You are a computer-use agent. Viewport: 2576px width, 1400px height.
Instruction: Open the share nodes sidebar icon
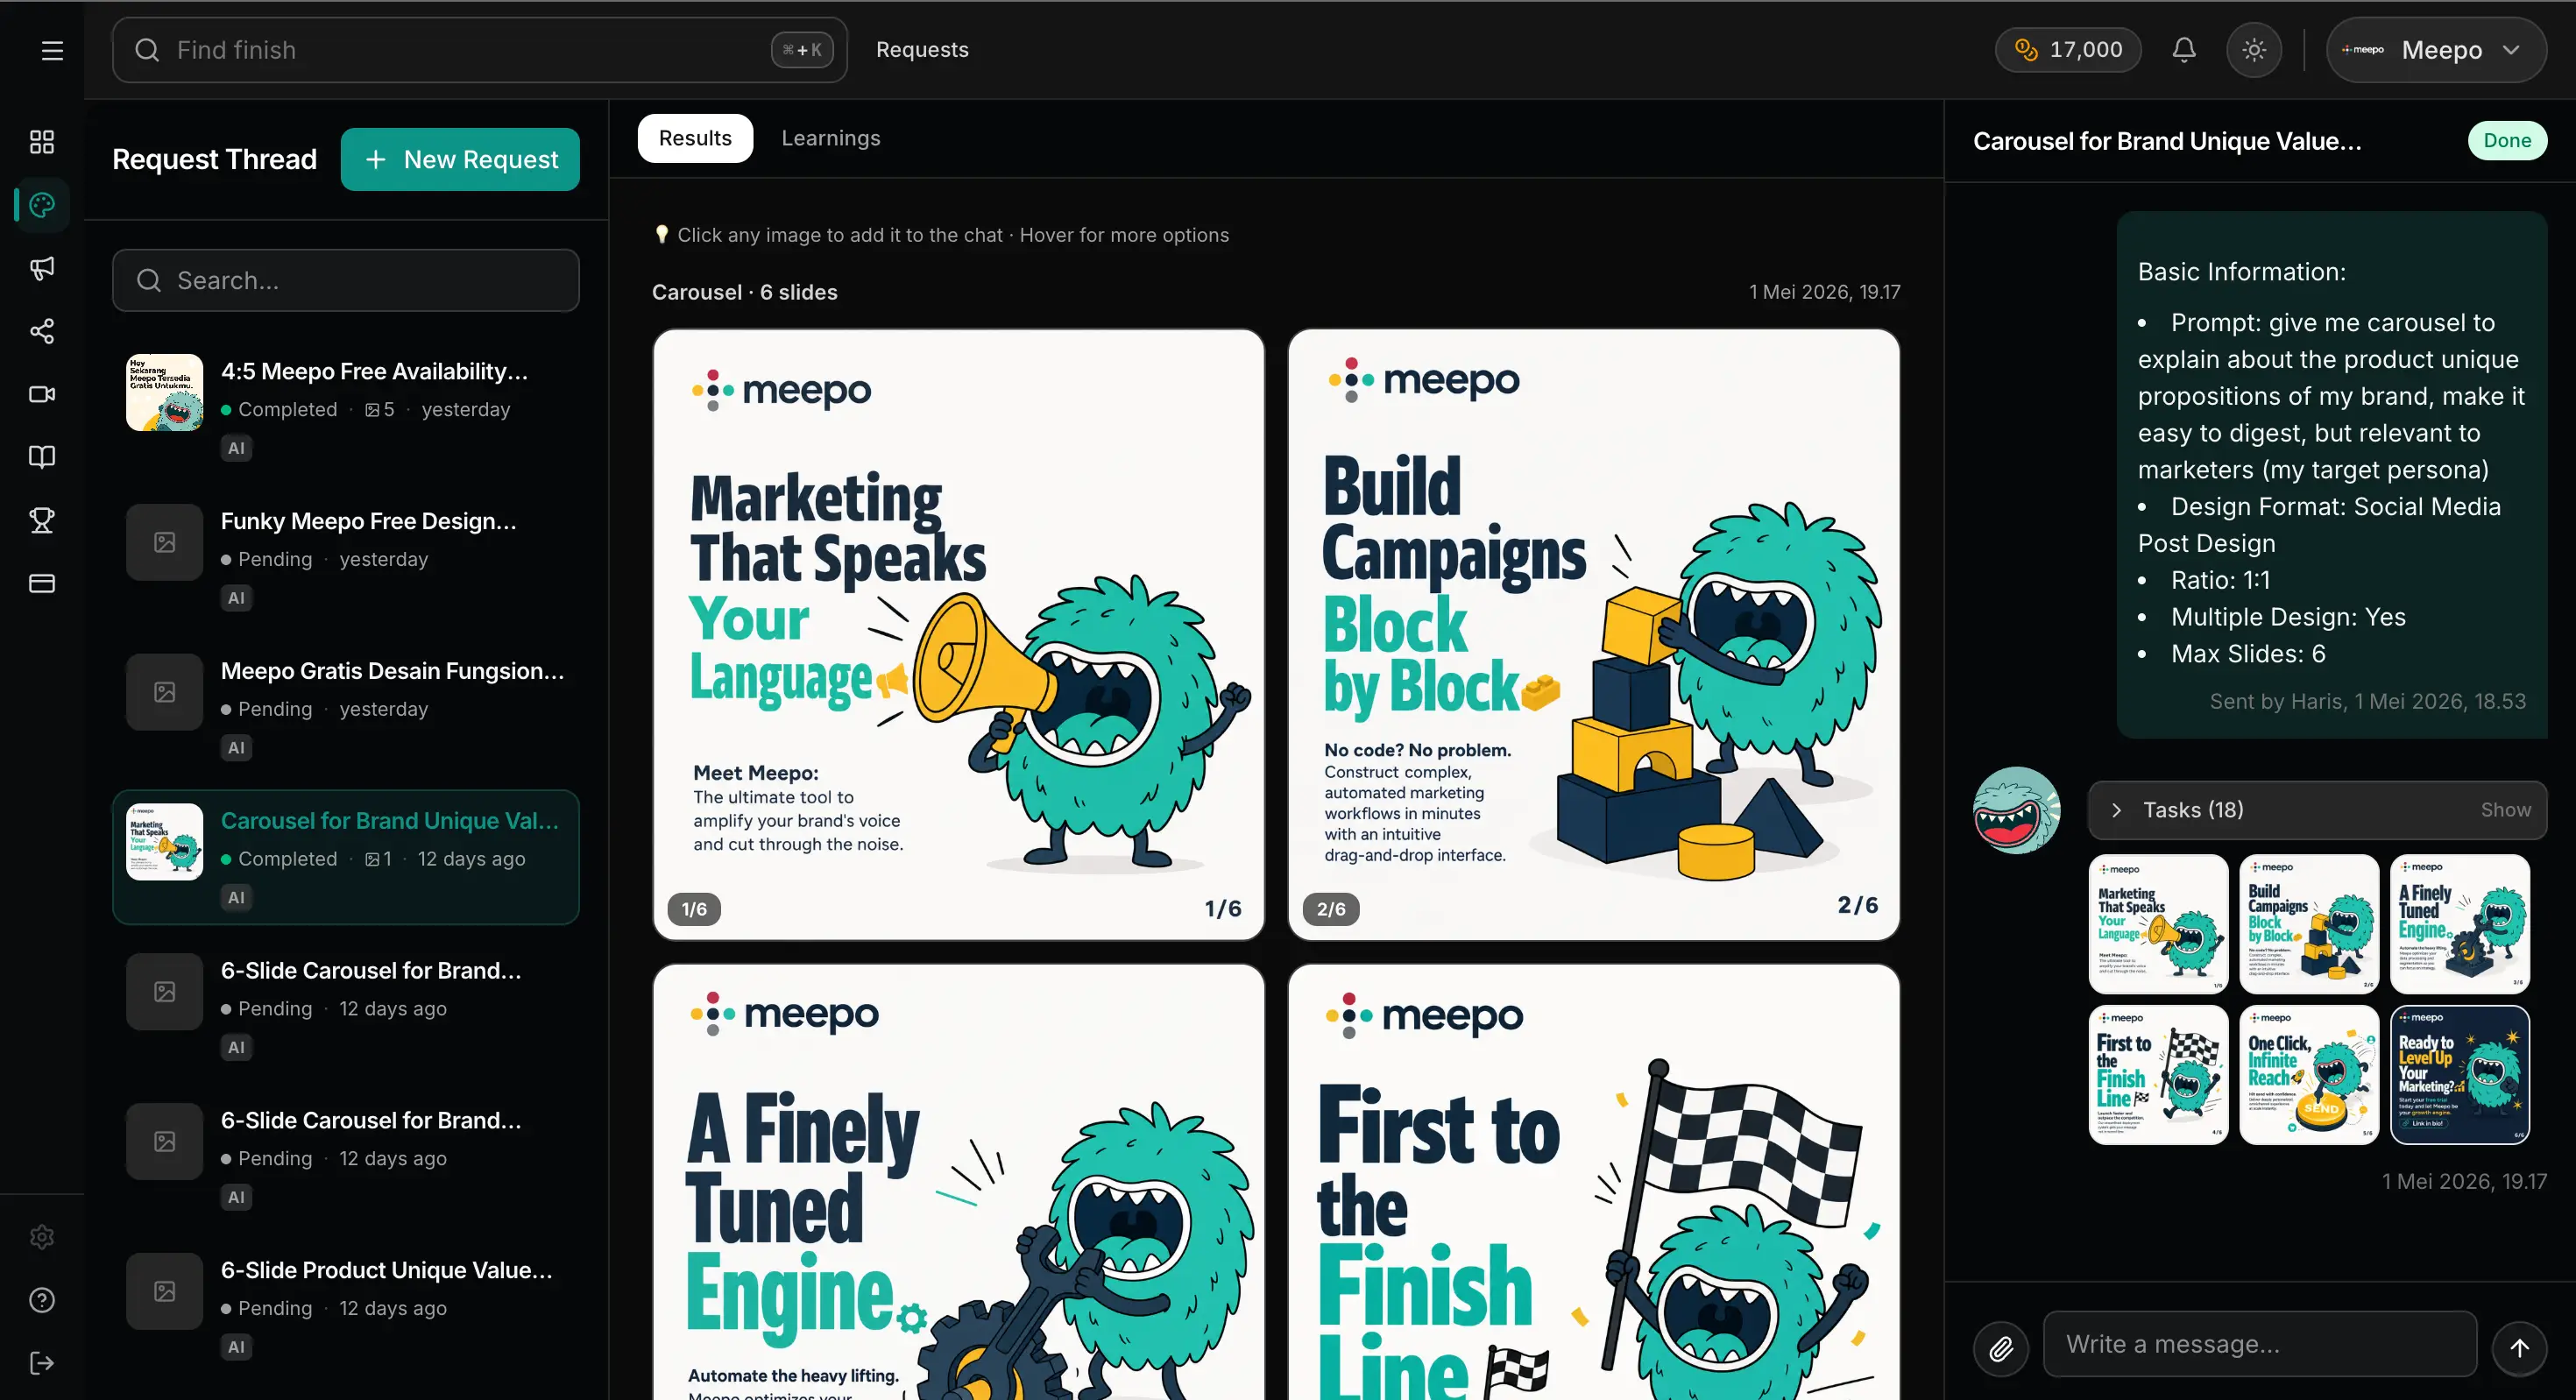(42, 331)
